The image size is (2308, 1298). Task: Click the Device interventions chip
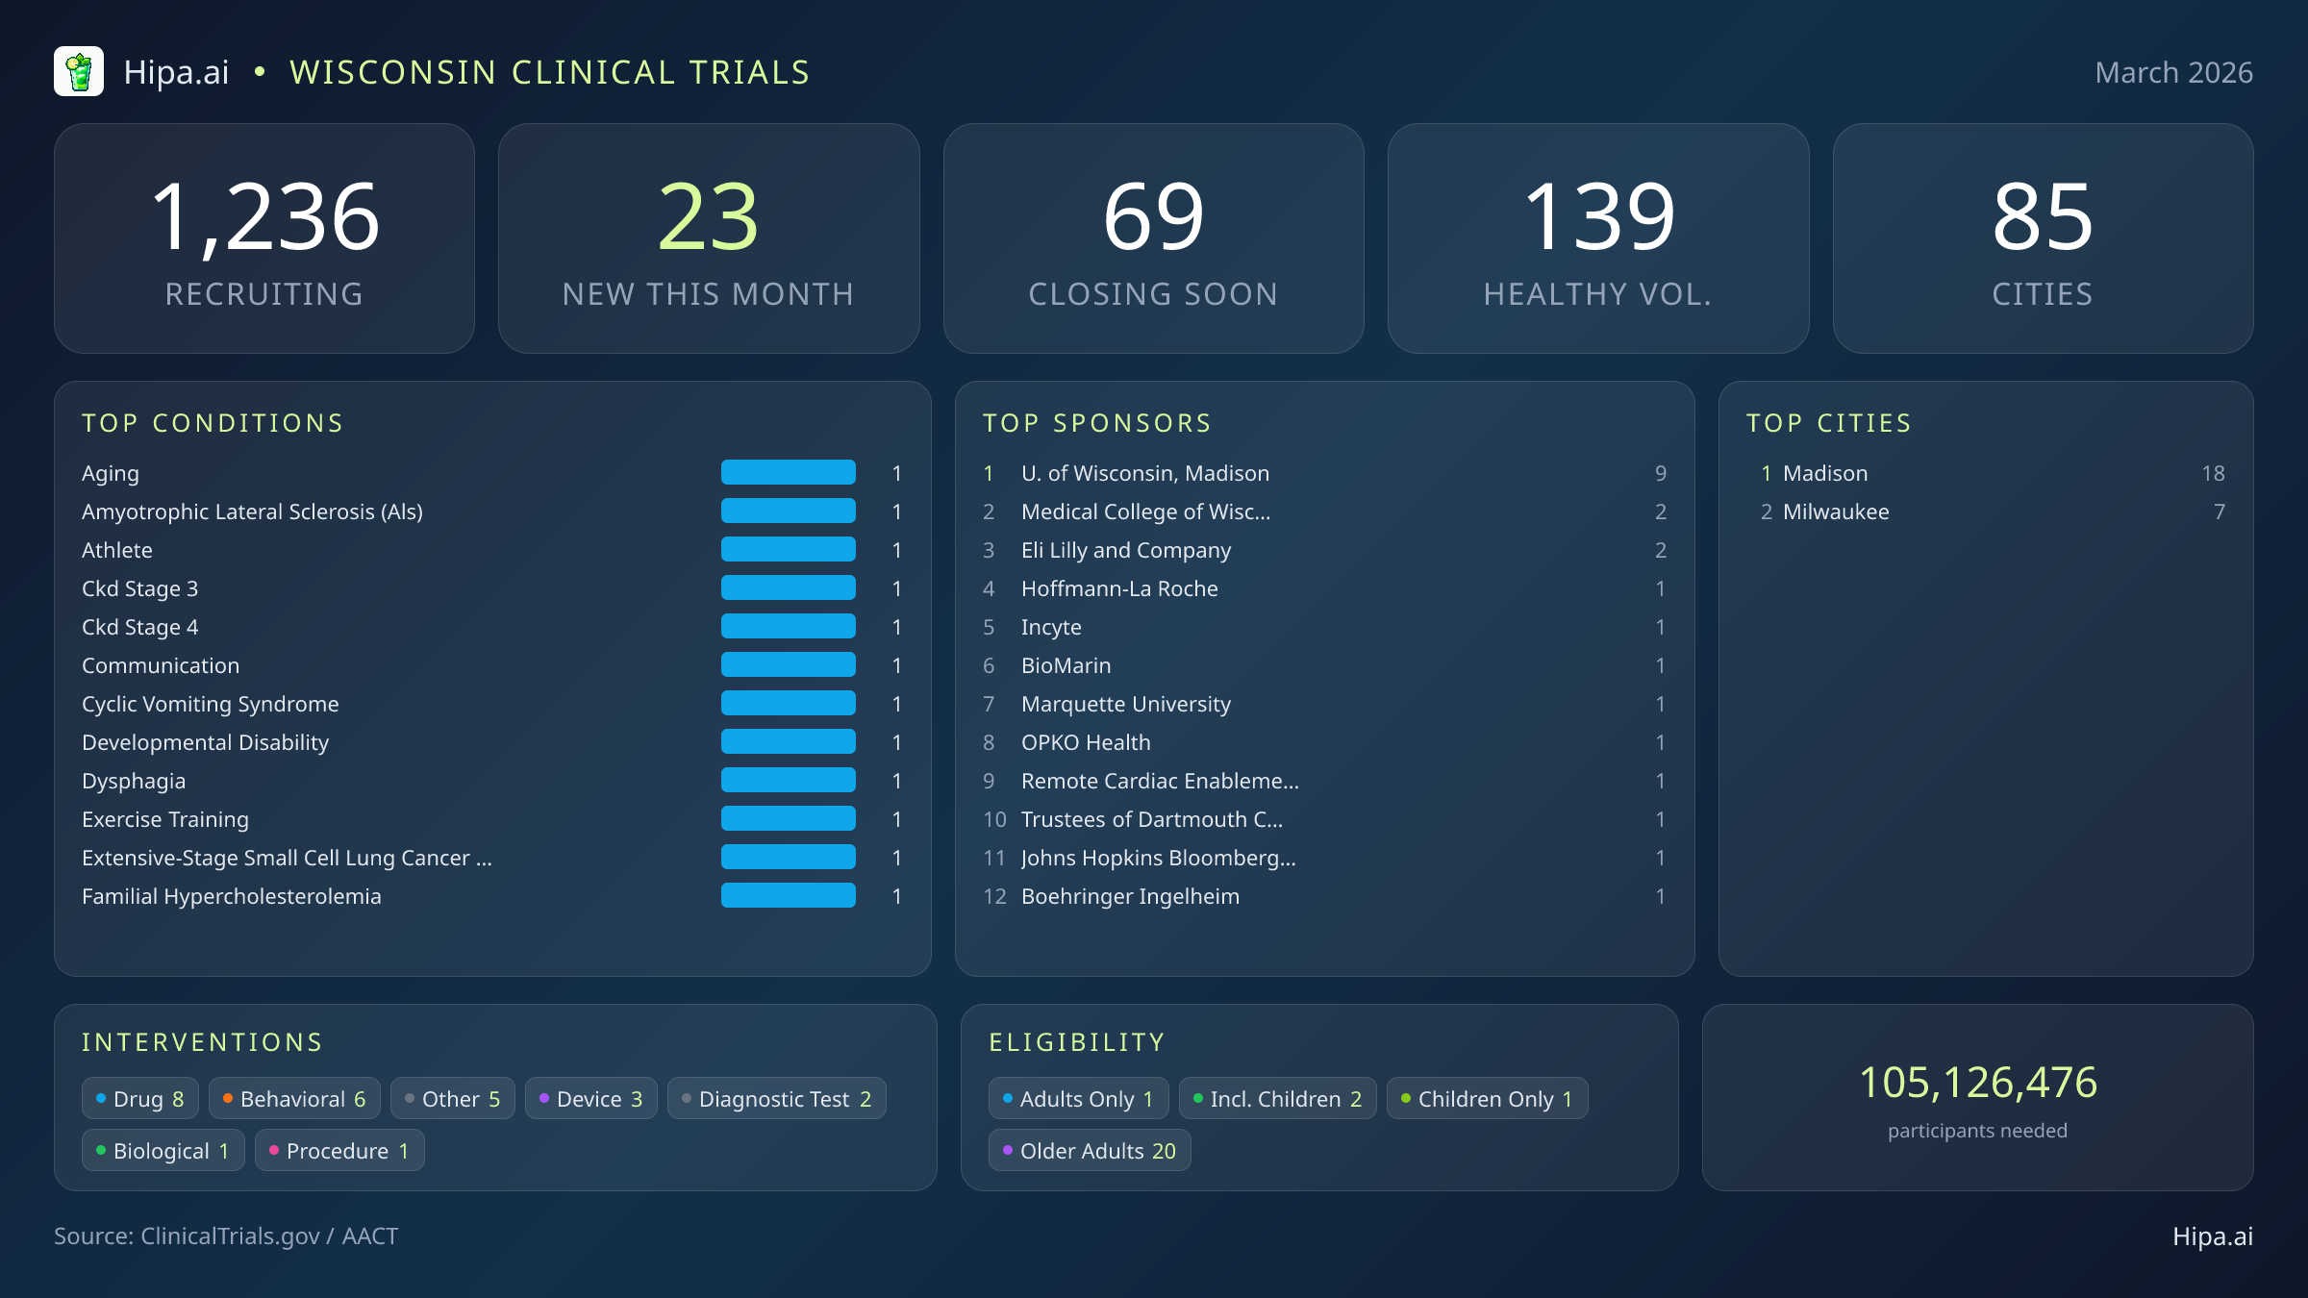[x=590, y=1098]
